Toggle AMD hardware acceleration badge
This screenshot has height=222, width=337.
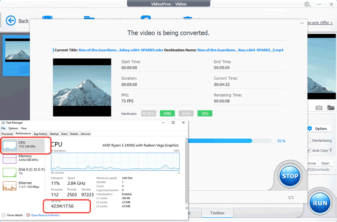167,113
